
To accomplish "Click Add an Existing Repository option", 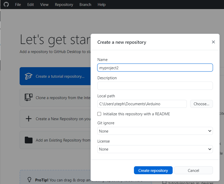I will coord(55,140).
